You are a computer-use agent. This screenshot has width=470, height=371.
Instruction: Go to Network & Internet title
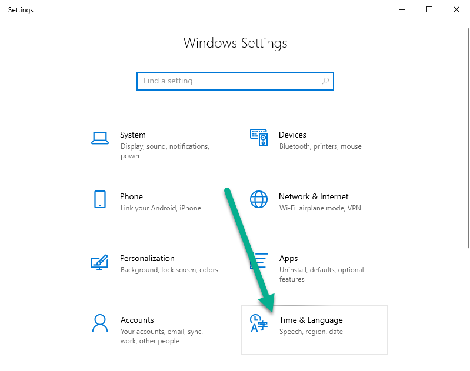tap(314, 196)
